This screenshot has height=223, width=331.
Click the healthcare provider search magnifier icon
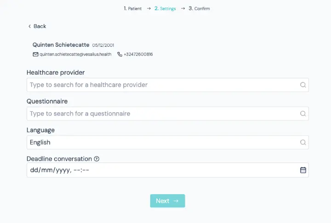(303, 85)
